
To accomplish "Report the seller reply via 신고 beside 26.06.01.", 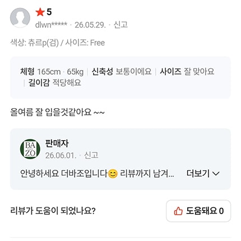I will tap(91, 155).
